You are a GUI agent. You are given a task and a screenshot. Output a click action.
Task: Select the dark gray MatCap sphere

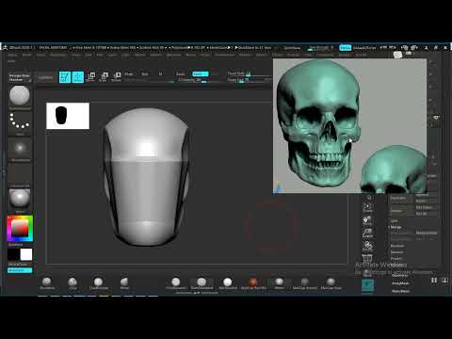(305, 283)
